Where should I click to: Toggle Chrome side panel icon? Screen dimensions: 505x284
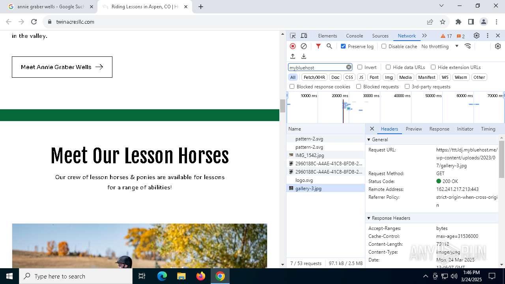coord(471,22)
